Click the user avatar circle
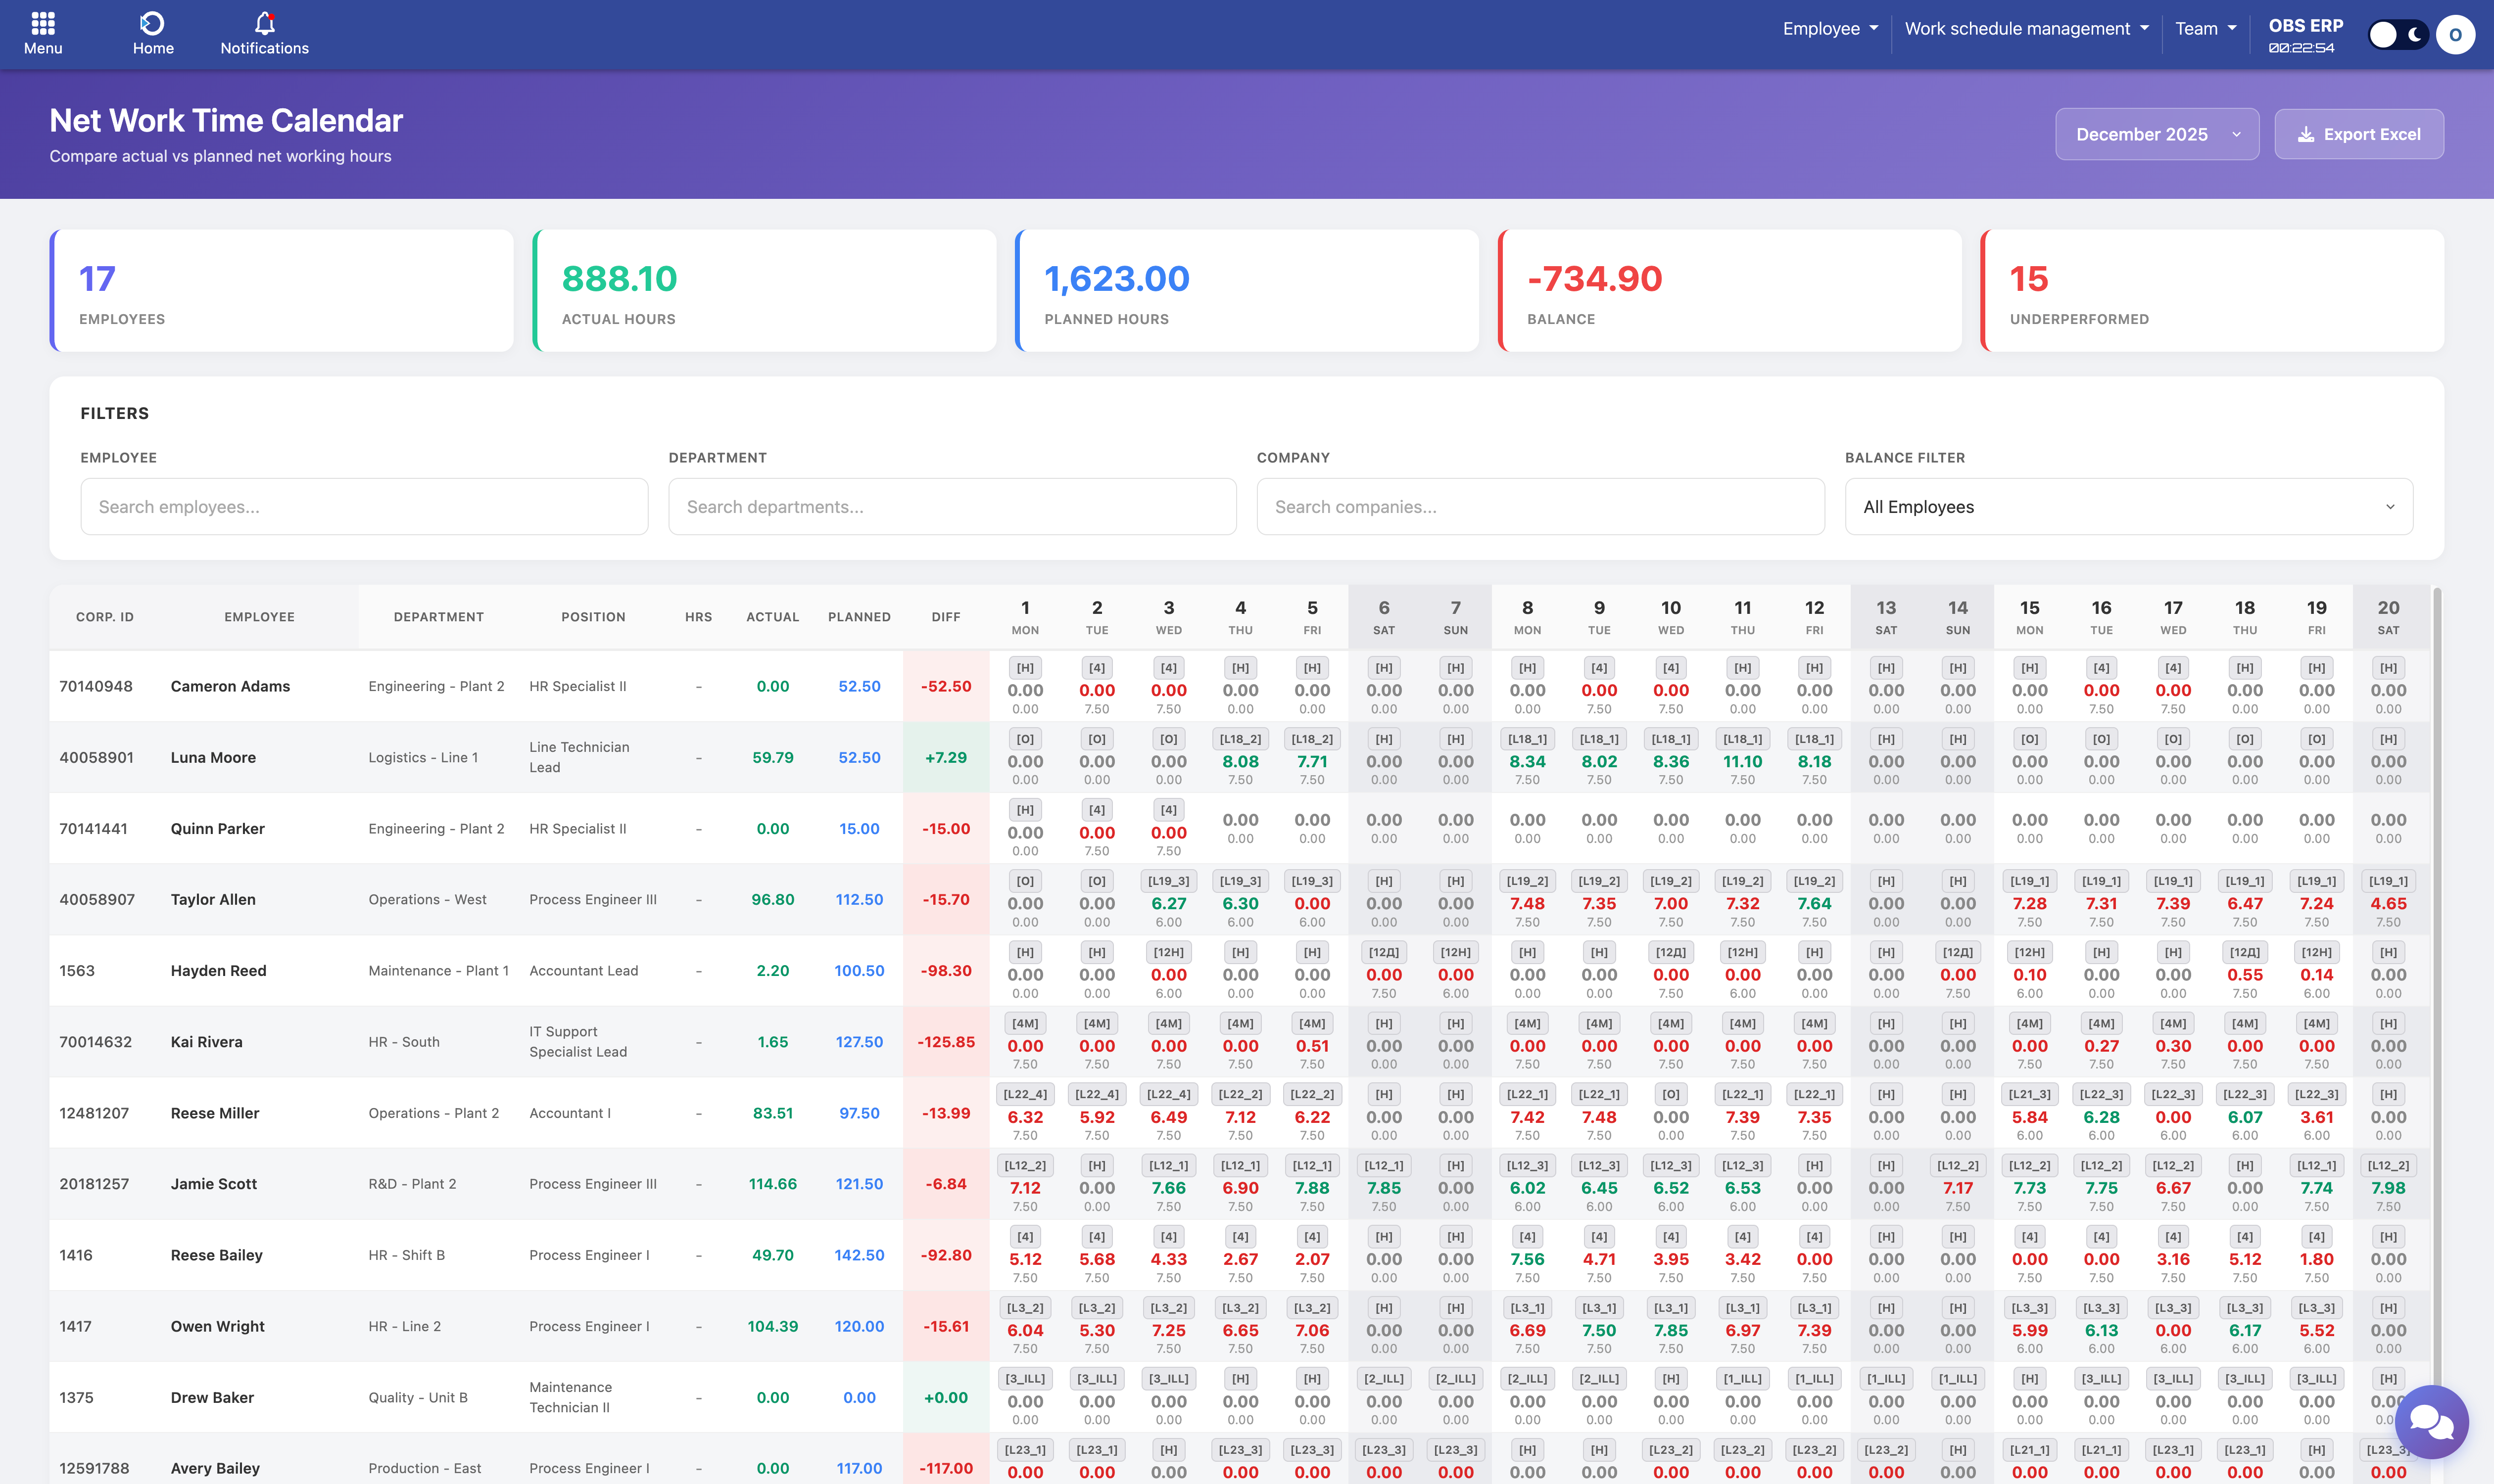The width and height of the screenshot is (2494, 1484). [2455, 35]
